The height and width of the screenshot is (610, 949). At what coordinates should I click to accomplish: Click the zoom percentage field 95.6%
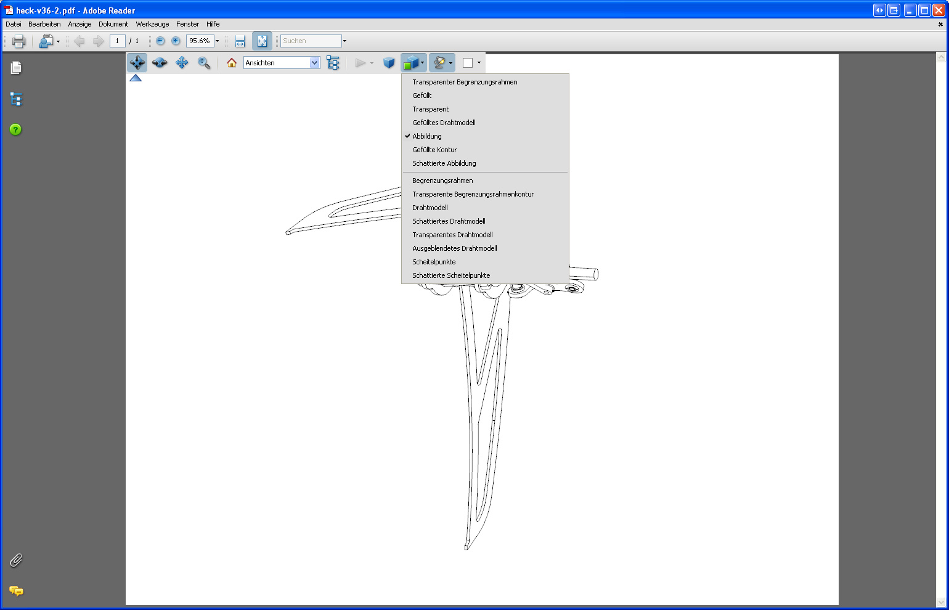point(200,41)
